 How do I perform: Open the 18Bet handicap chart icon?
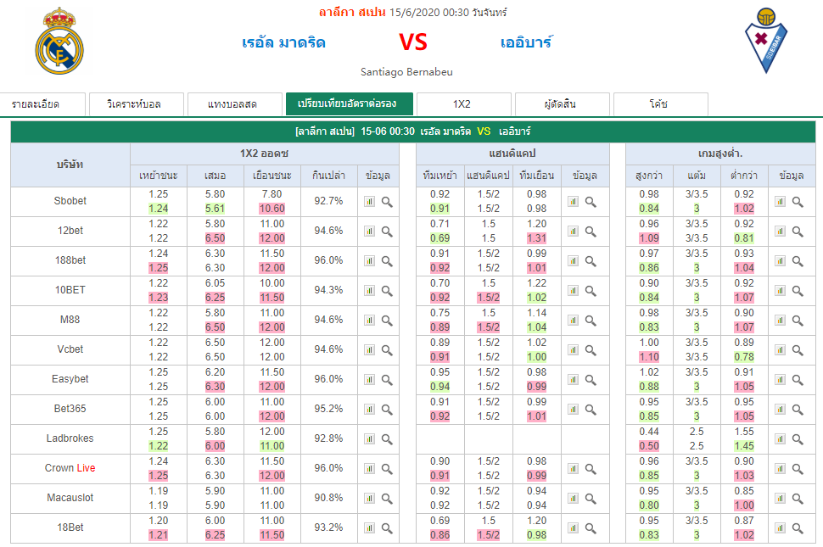(573, 528)
